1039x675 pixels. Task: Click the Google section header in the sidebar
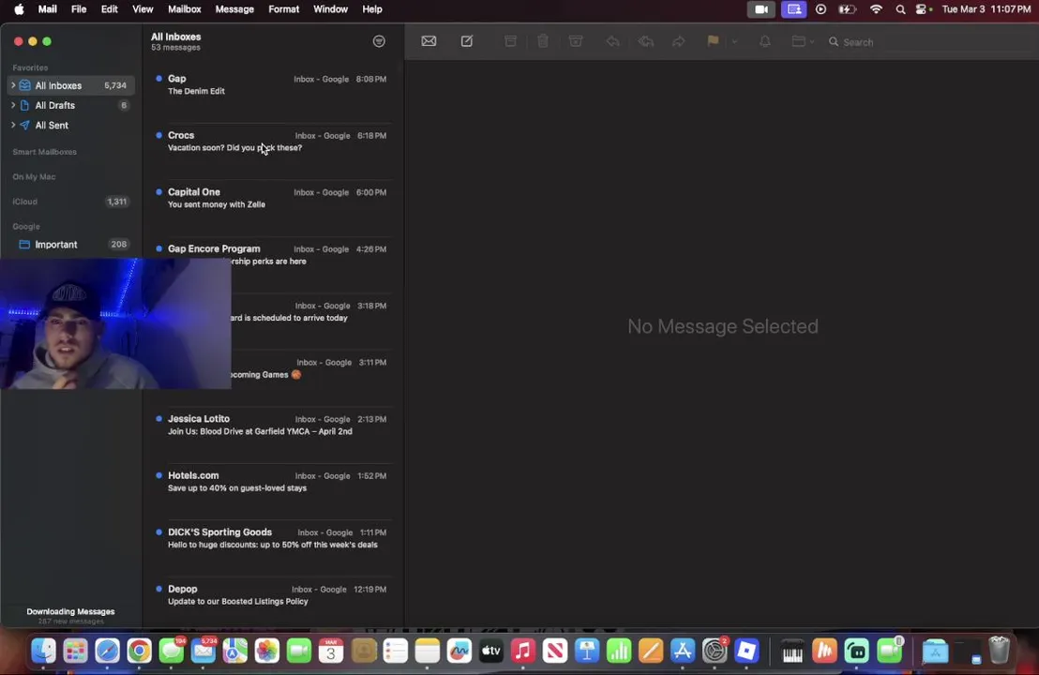coord(26,227)
